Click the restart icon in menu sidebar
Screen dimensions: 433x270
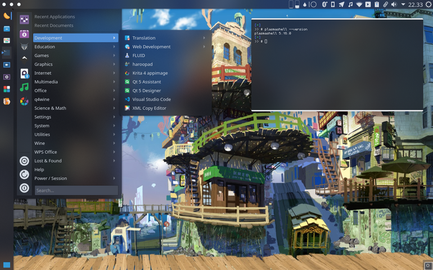pos(24,175)
